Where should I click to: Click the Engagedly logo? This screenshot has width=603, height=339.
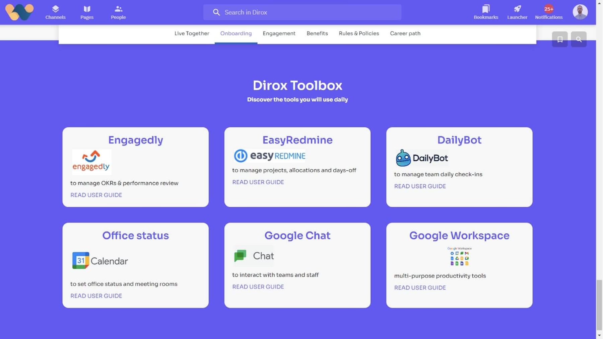coord(91,162)
